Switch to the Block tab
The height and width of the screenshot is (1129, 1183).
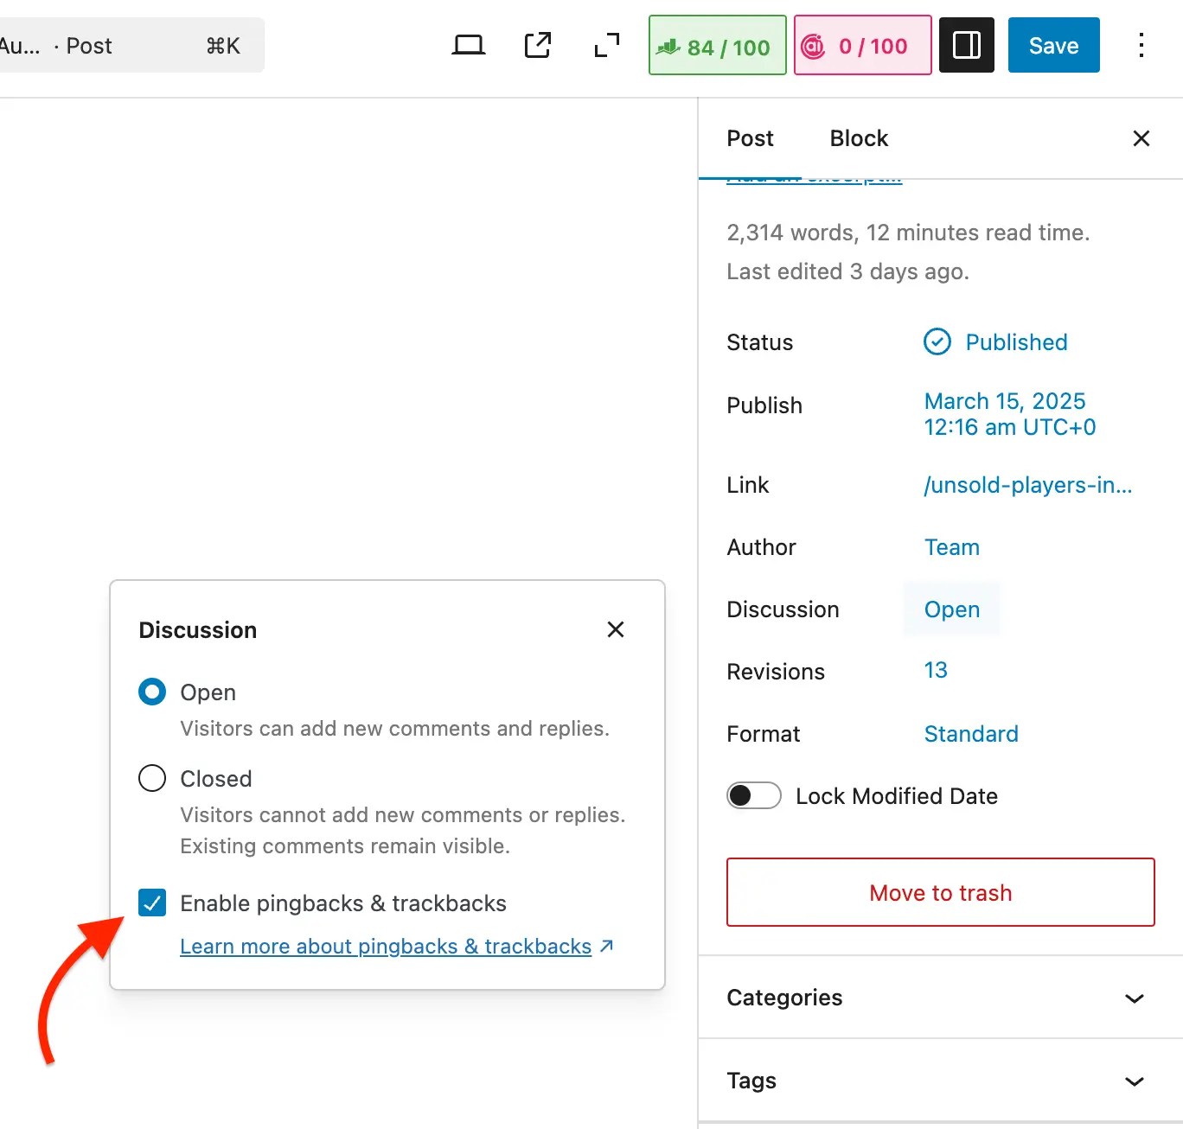coord(859,138)
